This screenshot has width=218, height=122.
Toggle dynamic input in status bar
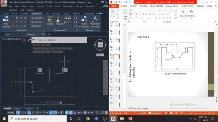(29, 113)
